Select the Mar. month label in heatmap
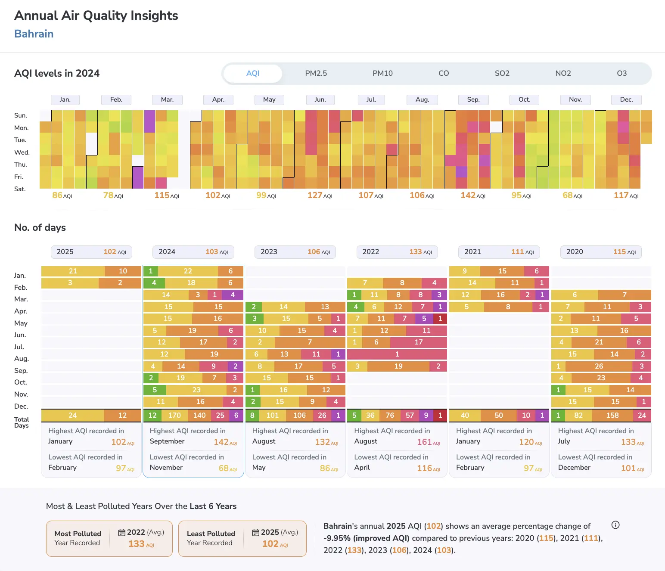 [168, 99]
